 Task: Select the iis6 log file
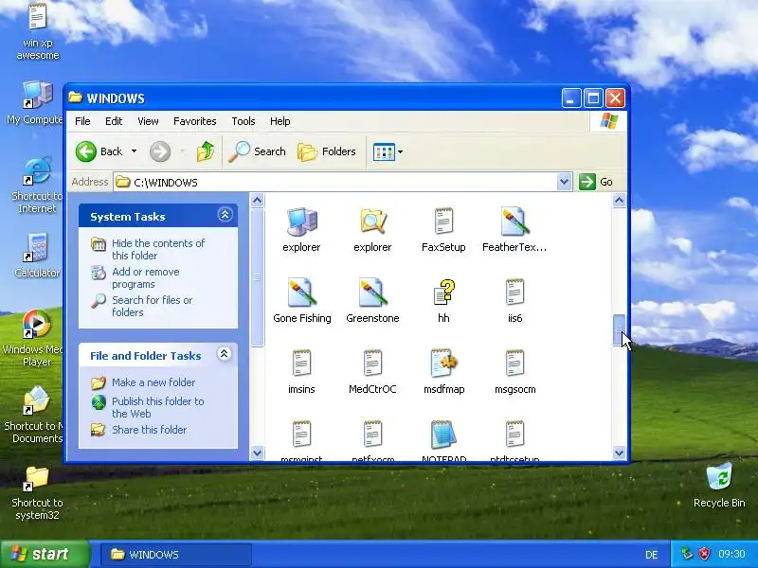pos(514,300)
